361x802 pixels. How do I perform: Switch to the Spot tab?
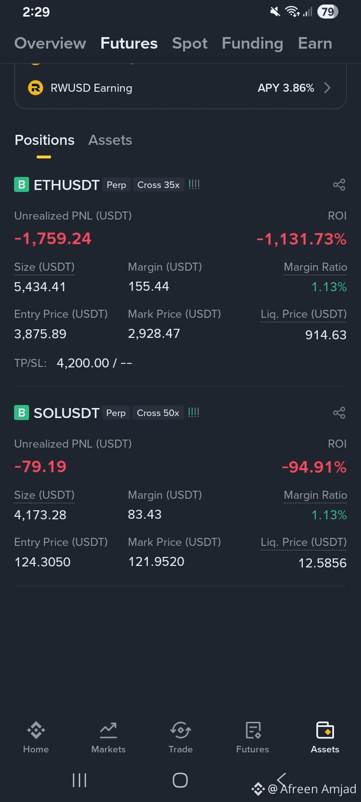pyautogui.click(x=190, y=44)
